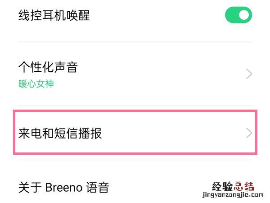Tap the 线控耳机唤醒 label text
The height and width of the screenshot is (203, 270).
[54, 16]
